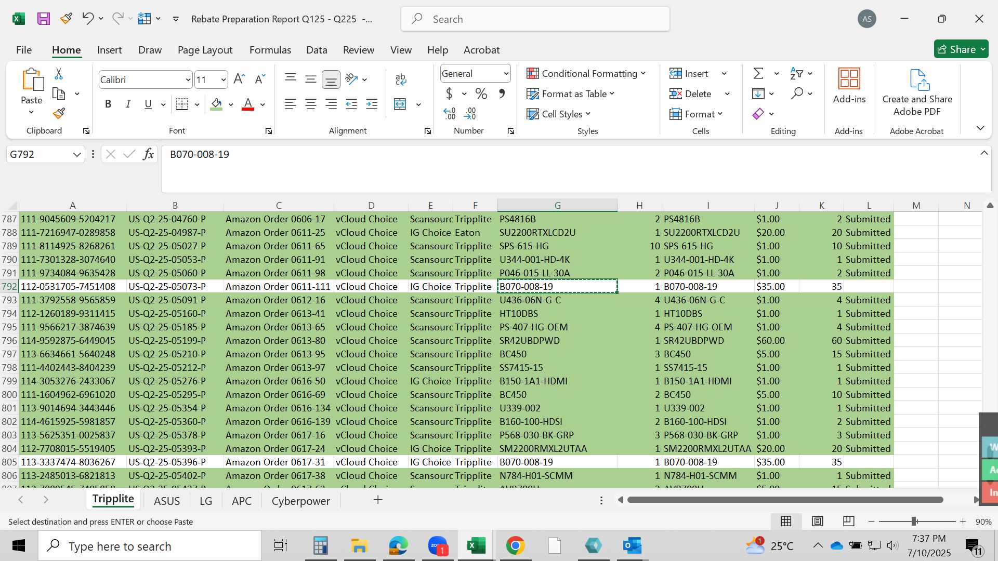Toggle Italic formatting
Image resolution: width=998 pixels, height=561 pixels.
pyautogui.click(x=128, y=104)
